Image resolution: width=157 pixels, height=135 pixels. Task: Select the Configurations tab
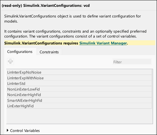pos(20,52)
